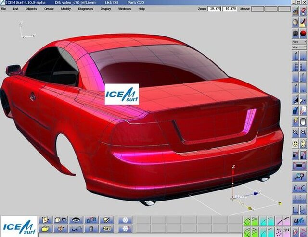
Task: Select the lower pink point cloud filter button
Action: tap(283, 232)
